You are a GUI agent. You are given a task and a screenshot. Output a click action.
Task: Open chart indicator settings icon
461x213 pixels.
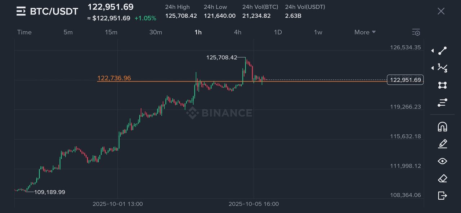pyautogui.click(x=416, y=32)
